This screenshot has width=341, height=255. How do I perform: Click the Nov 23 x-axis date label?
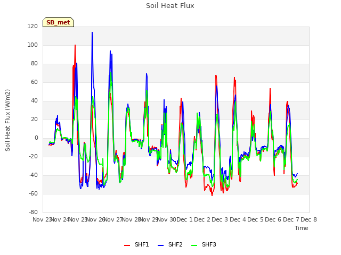[42, 219]
